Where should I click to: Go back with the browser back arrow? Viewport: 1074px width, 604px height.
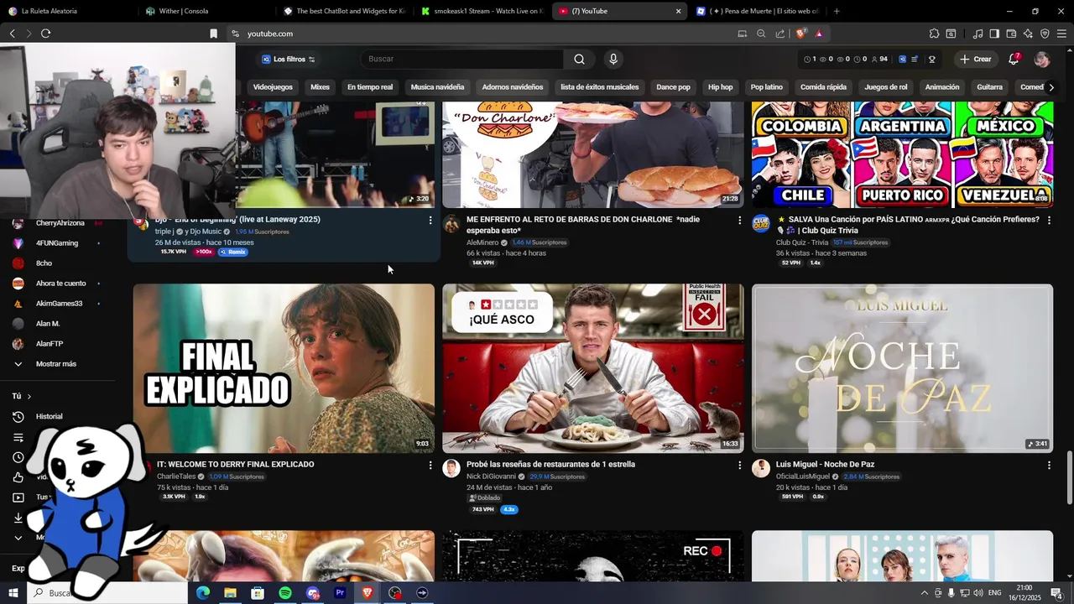point(12,34)
